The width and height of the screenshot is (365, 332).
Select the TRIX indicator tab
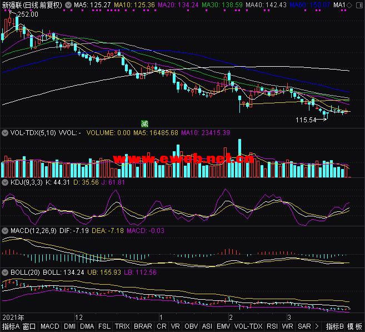point(122,326)
